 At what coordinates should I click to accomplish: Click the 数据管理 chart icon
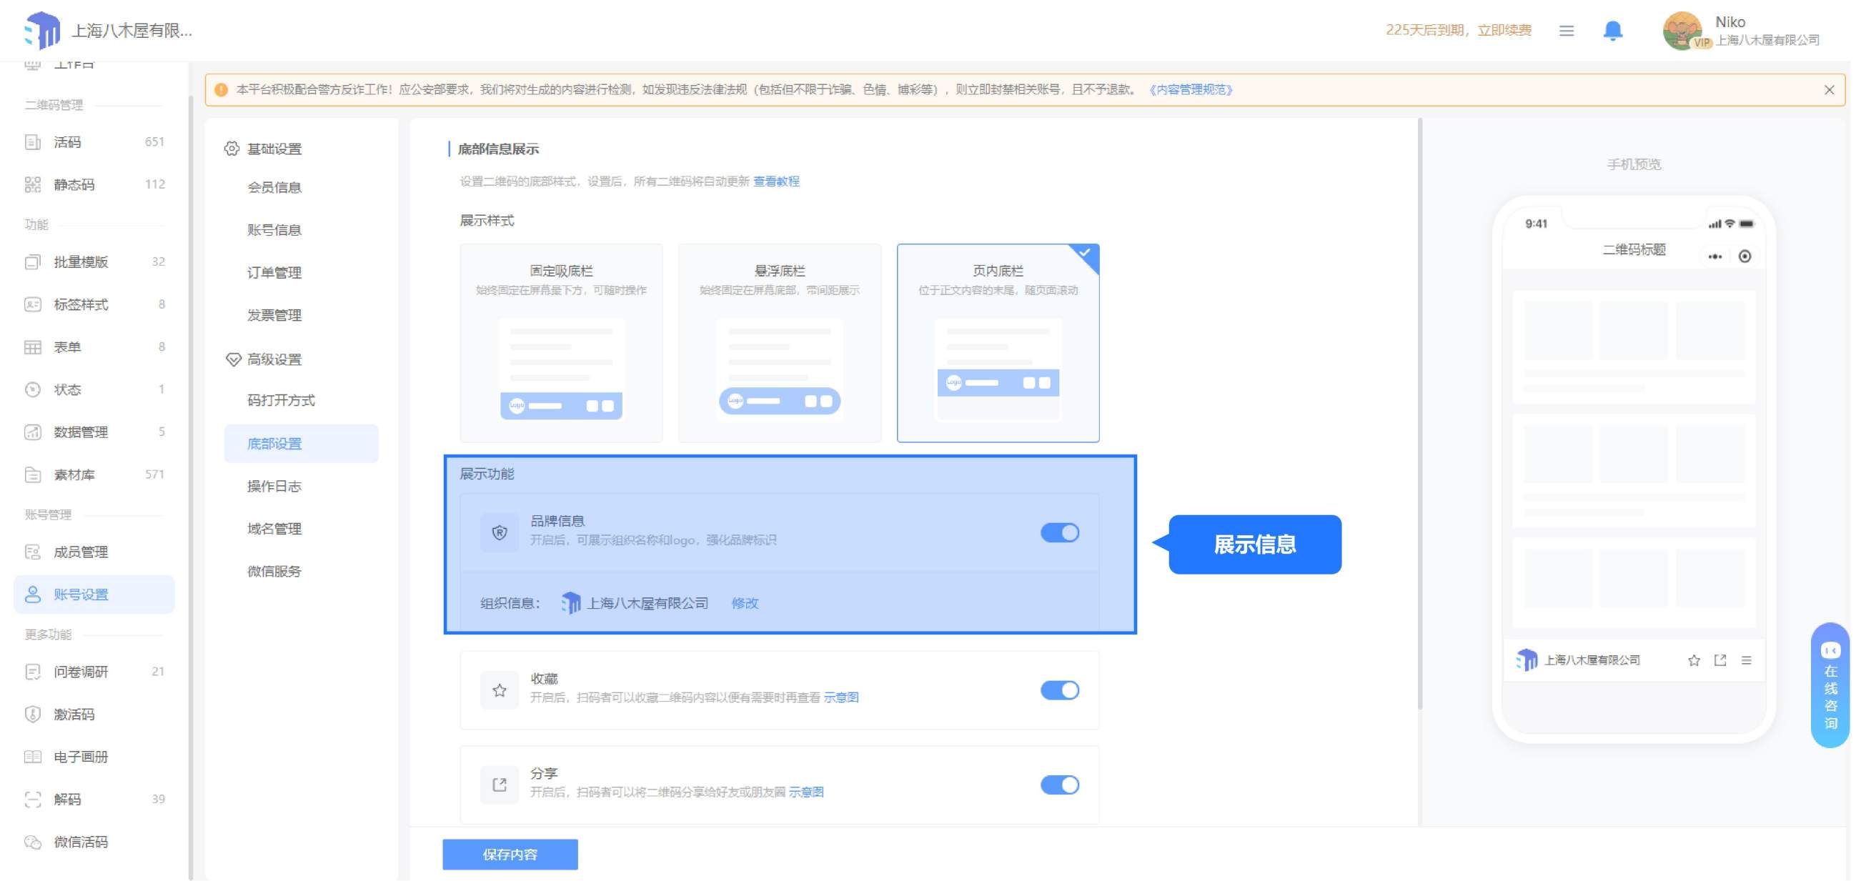tap(32, 432)
